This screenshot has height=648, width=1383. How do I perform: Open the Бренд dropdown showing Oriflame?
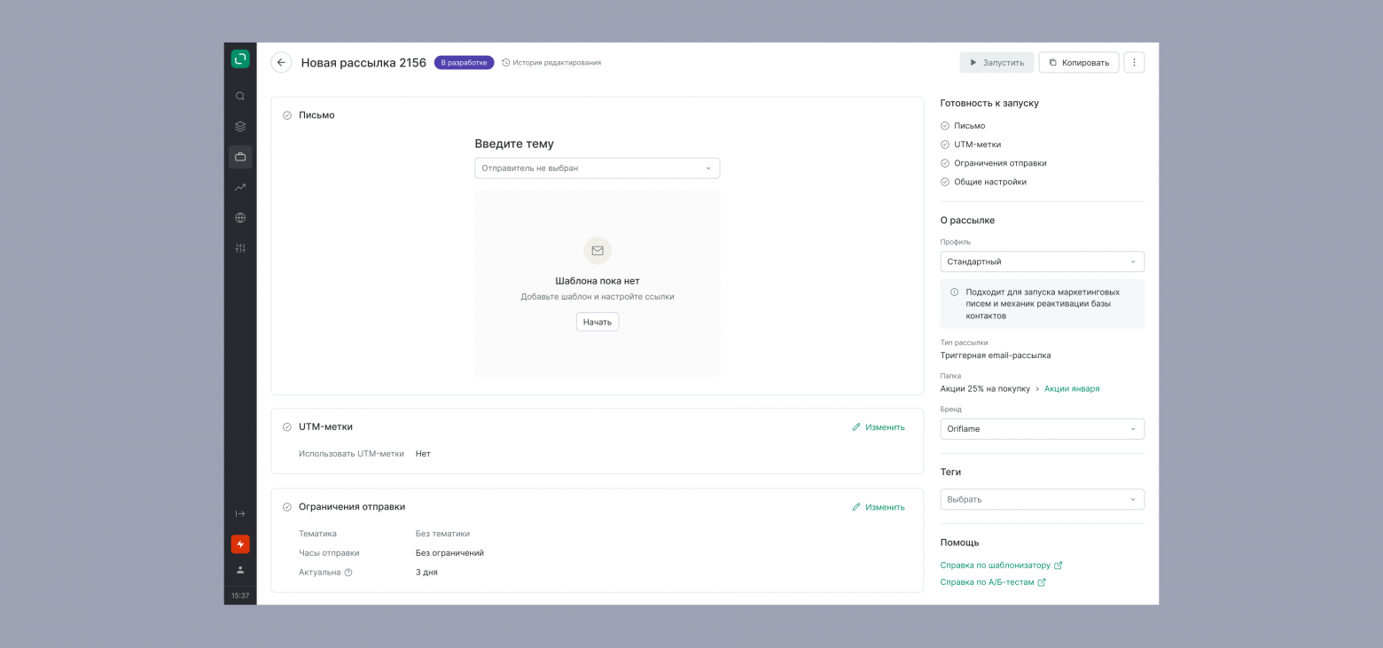[x=1043, y=429]
